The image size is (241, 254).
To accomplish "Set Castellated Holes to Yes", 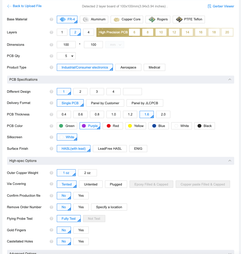I will click(81, 241).
